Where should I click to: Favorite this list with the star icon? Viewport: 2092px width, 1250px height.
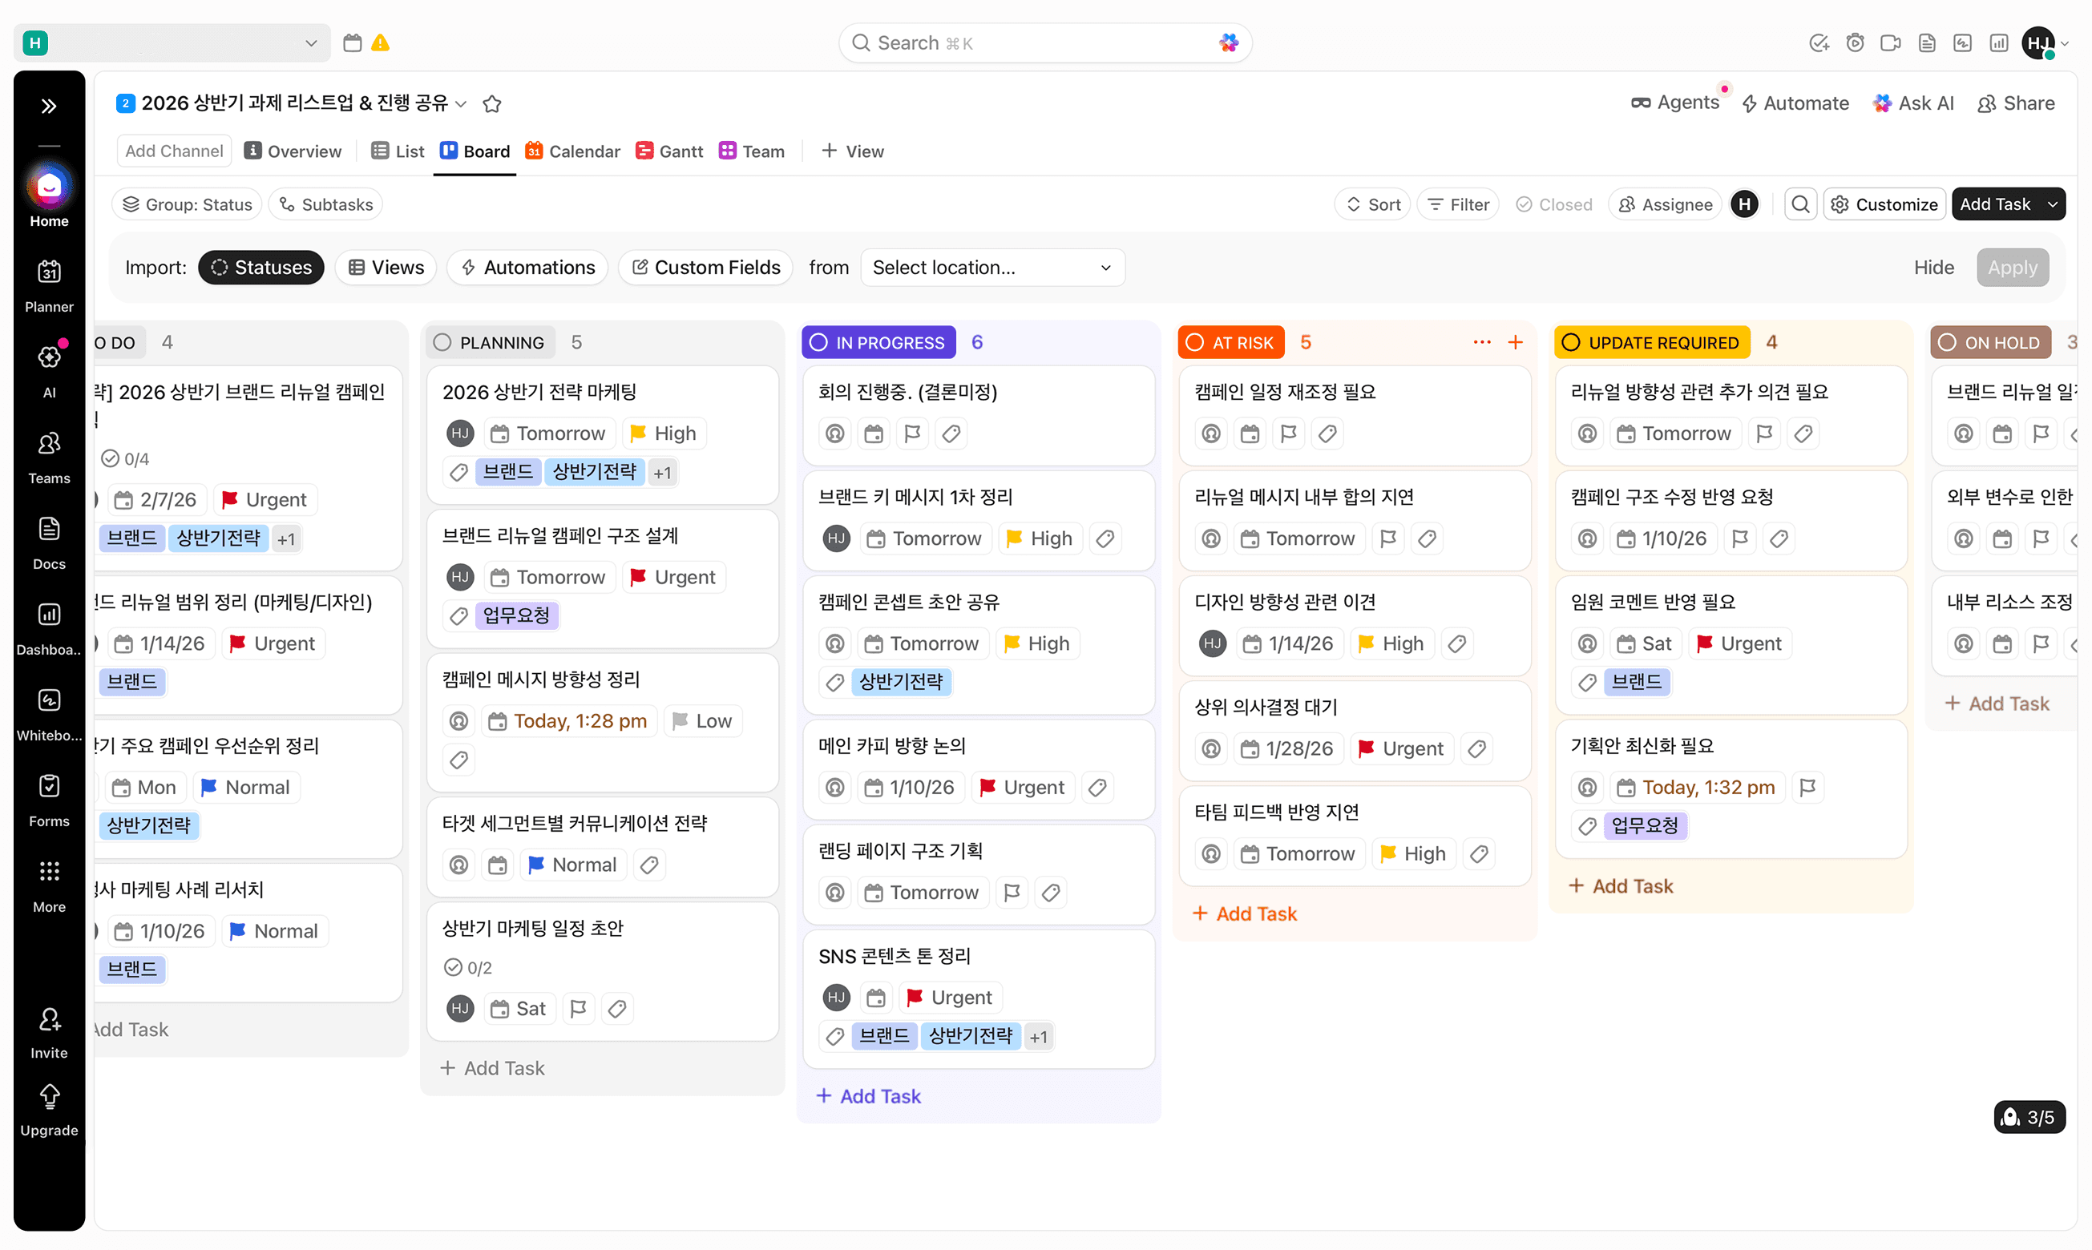[492, 103]
